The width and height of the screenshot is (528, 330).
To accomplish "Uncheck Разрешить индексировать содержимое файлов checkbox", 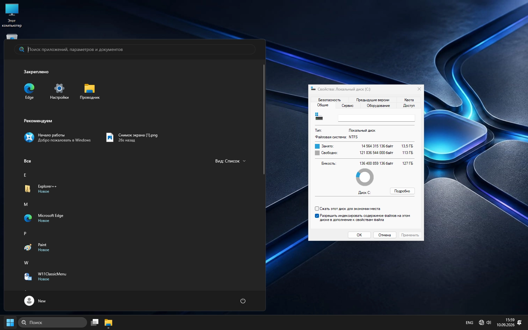I will (317, 216).
